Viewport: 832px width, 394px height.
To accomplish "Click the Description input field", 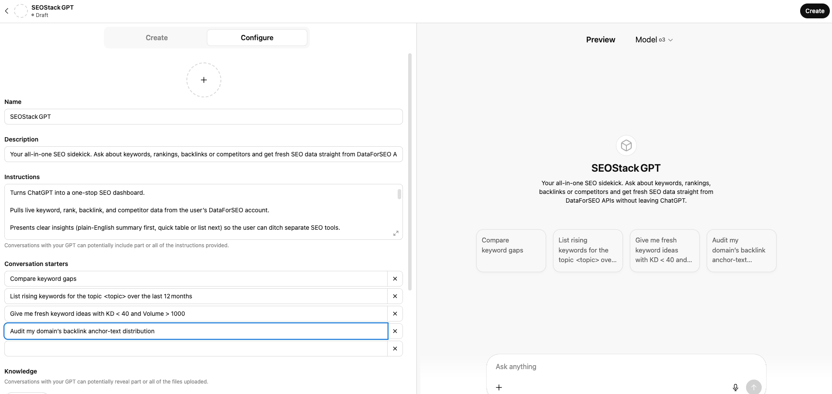I will [203, 154].
